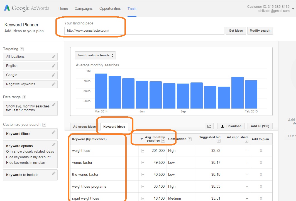Click the 'weight loss' keyword
This screenshot has width=296, height=201.
pos(81,150)
